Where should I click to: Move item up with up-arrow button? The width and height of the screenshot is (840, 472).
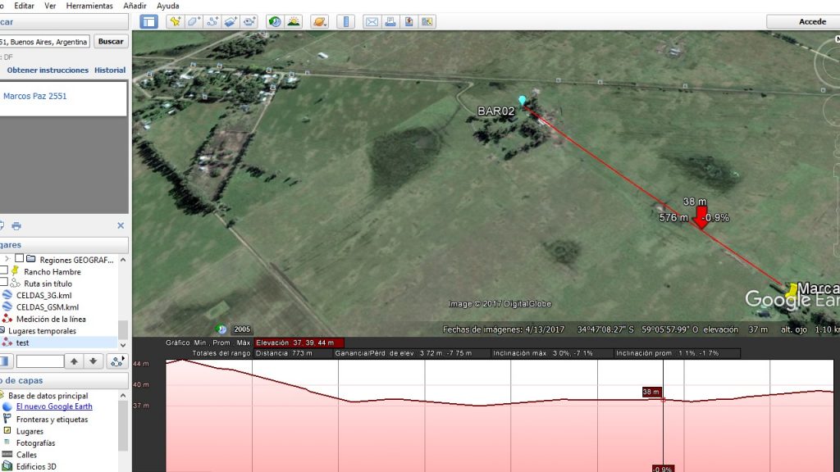point(74,361)
